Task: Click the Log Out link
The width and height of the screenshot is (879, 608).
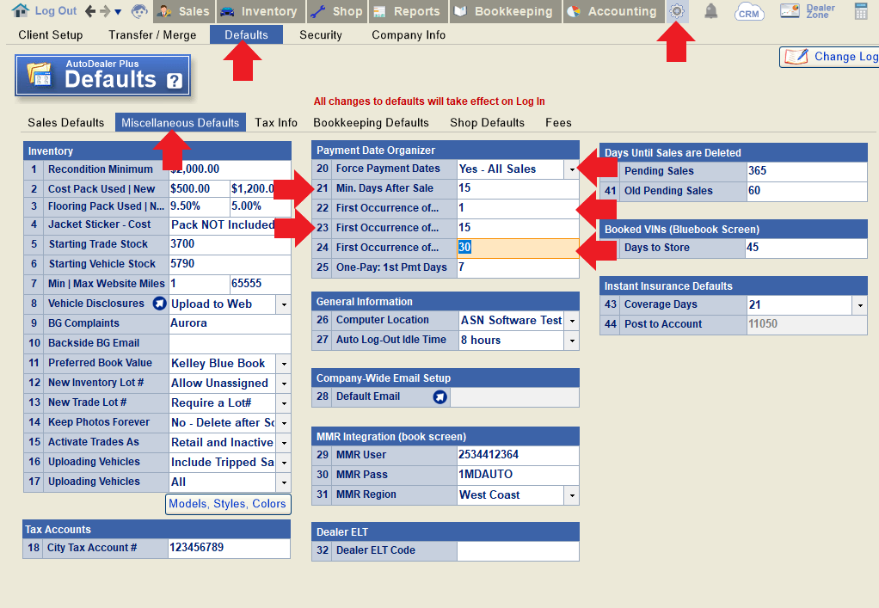Action: 56,10
